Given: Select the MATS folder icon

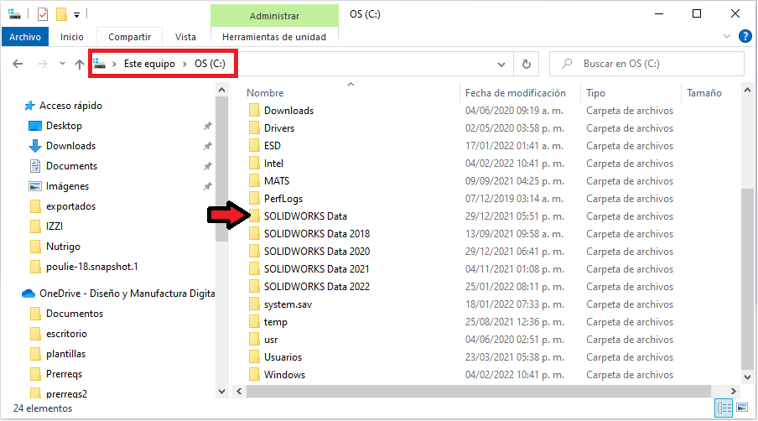Looking at the screenshot, I should click(x=254, y=181).
